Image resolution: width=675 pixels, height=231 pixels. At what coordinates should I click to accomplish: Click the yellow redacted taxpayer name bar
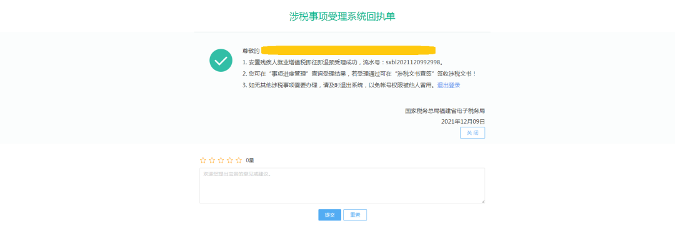click(x=349, y=50)
